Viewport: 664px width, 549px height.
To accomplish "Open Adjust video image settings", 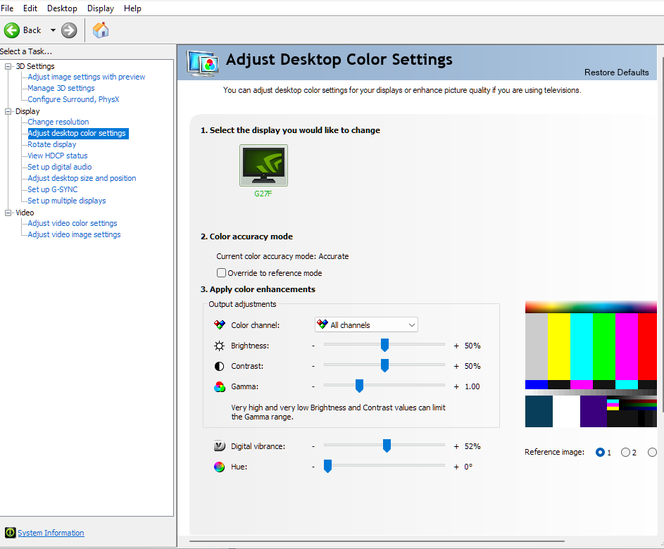I will [74, 234].
